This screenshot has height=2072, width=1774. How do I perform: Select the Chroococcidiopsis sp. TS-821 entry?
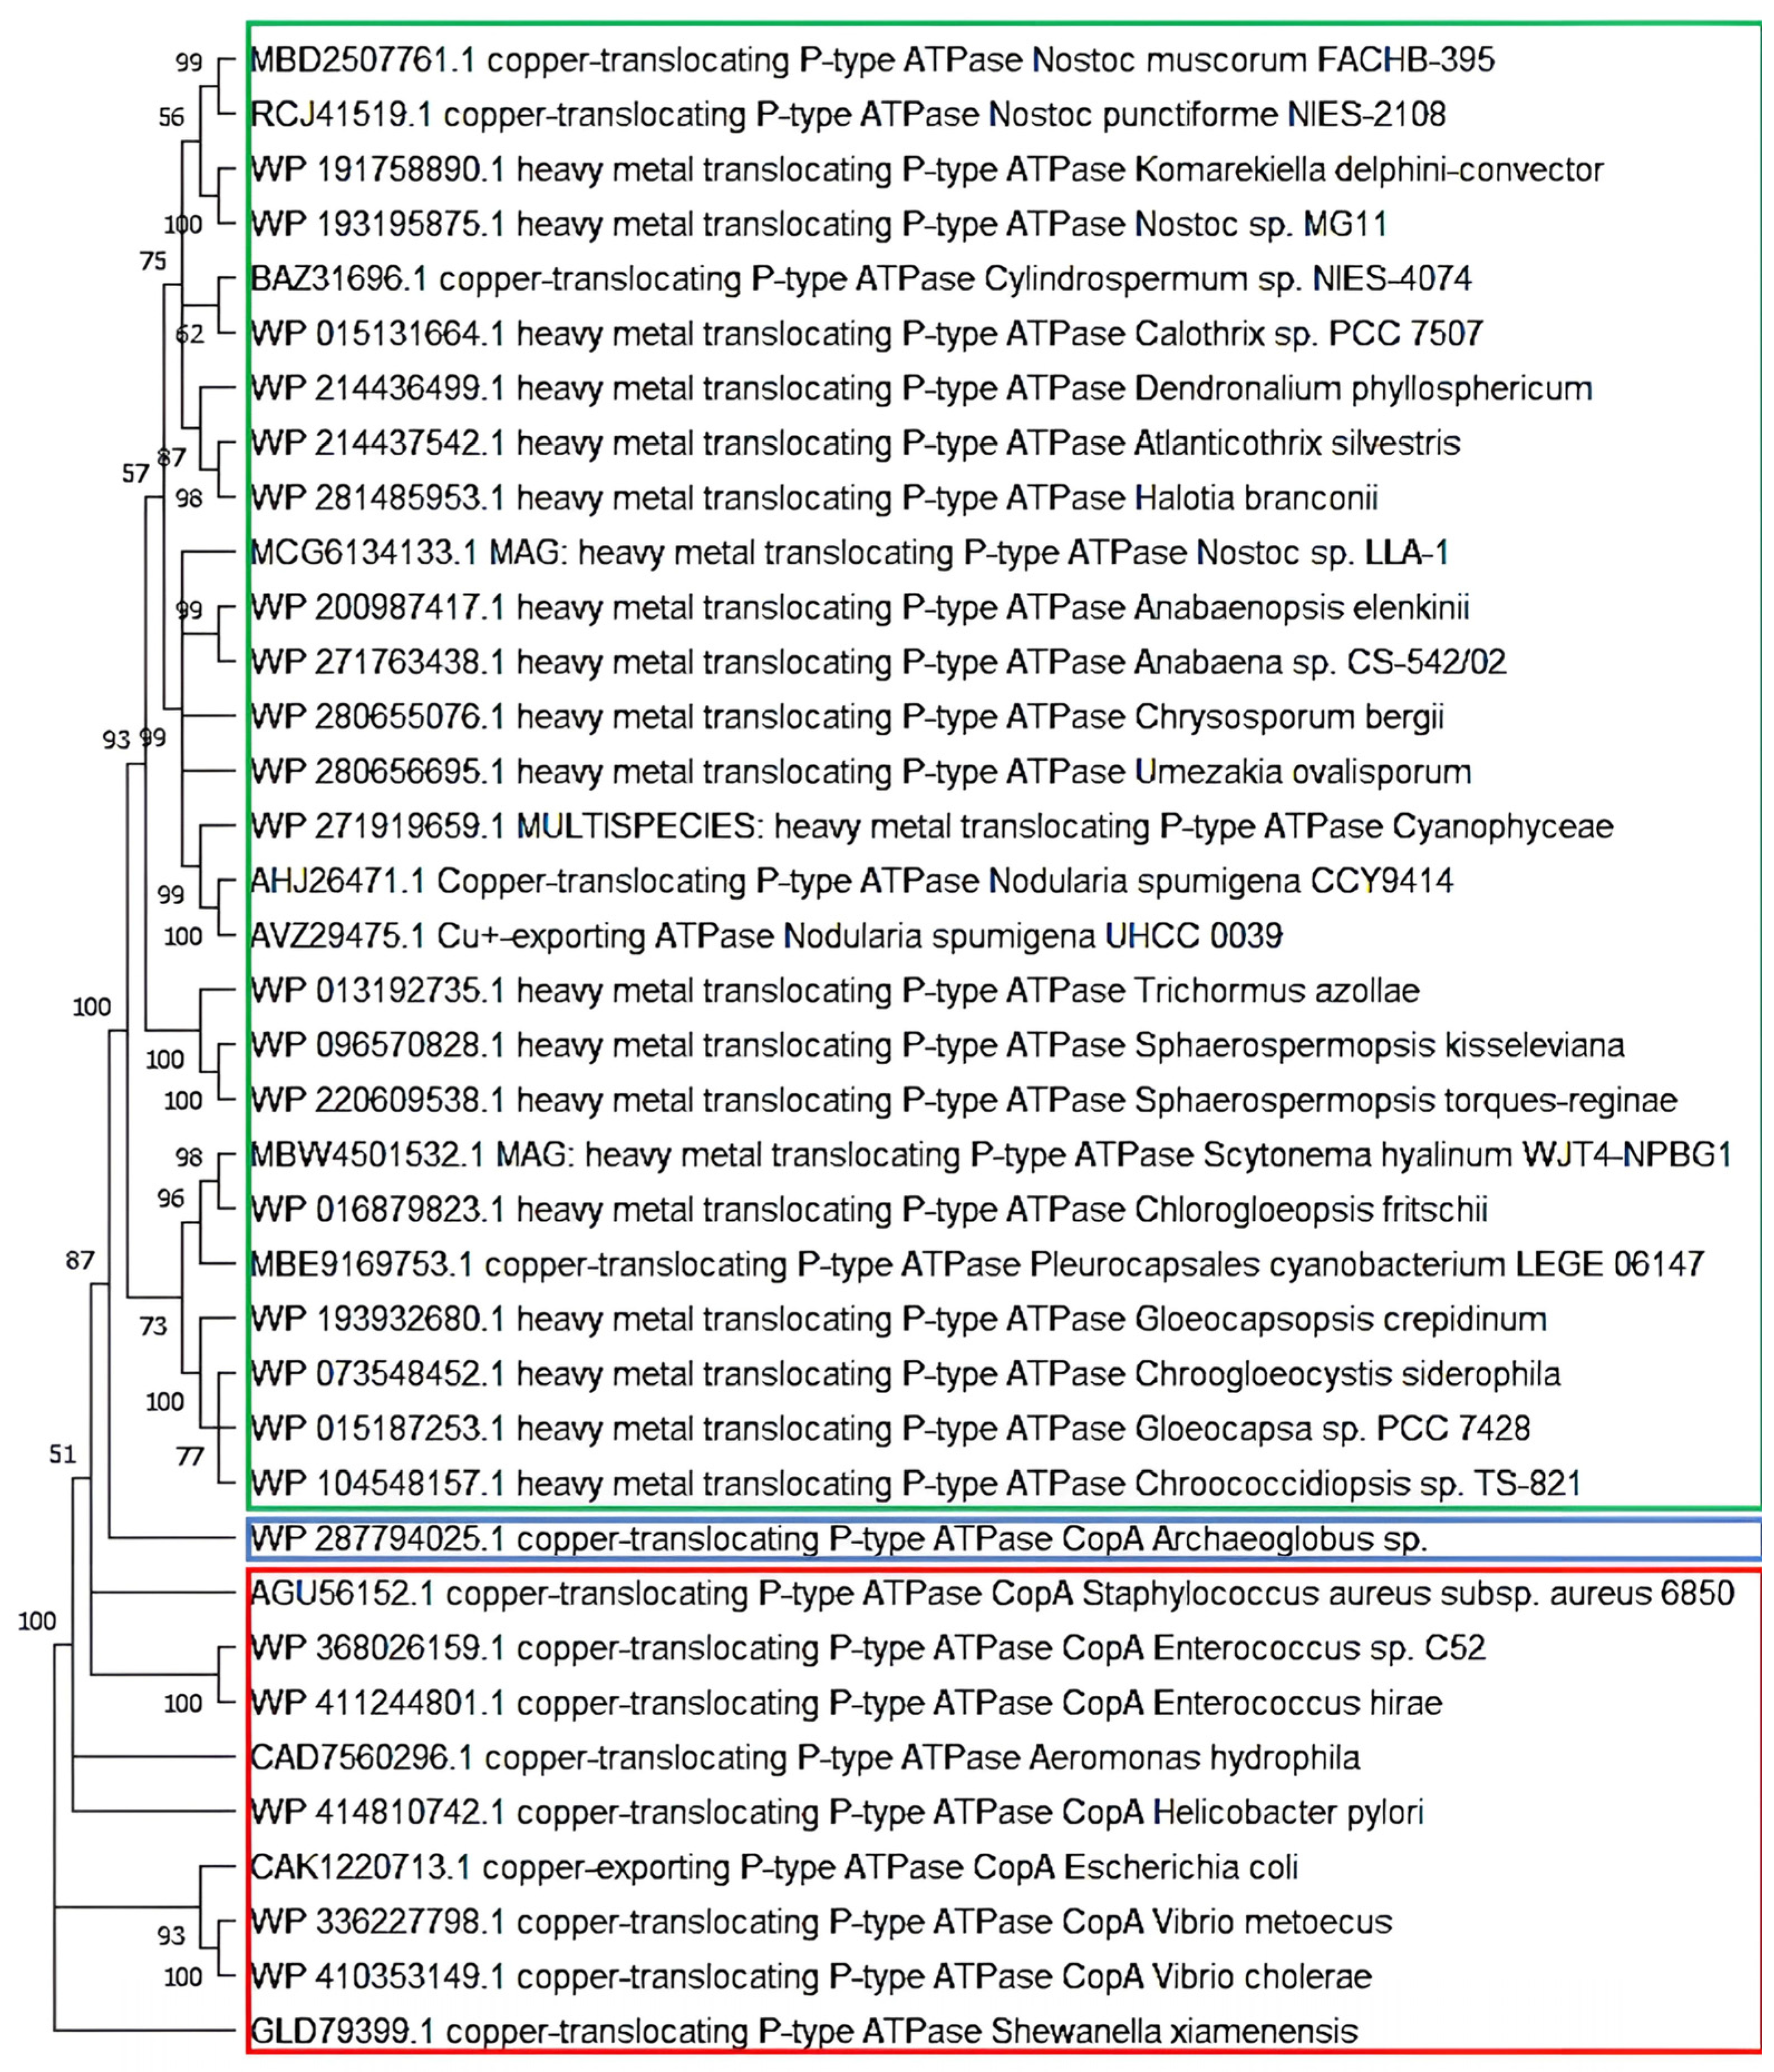915,1484
